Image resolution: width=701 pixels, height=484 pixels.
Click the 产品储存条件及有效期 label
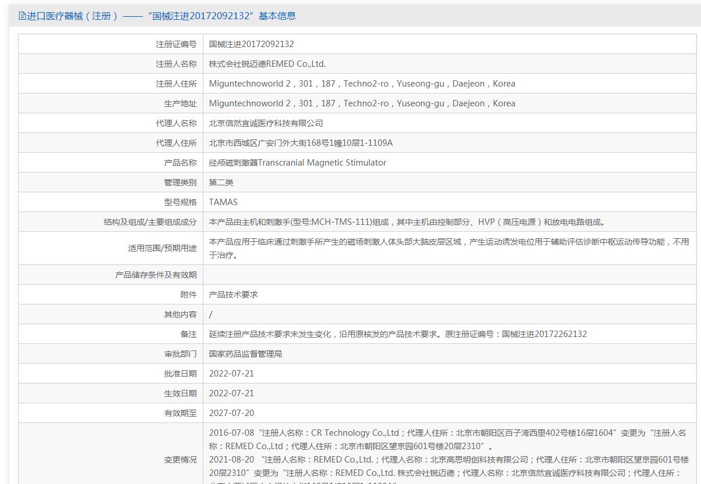tap(156, 275)
